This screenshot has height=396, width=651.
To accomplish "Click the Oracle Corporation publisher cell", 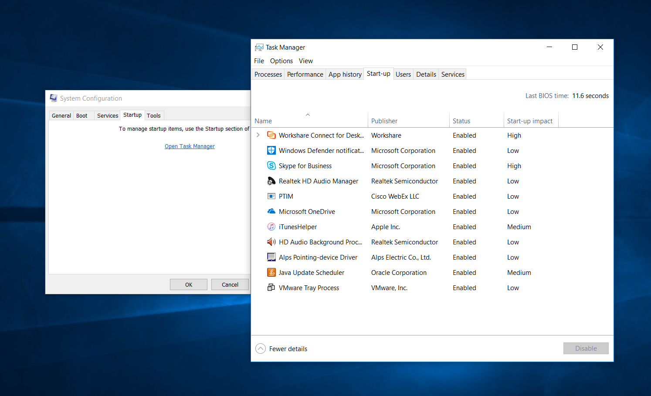I will (x=399, y=273).
